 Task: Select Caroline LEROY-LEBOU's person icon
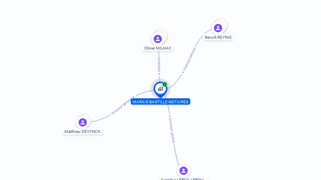183,170
